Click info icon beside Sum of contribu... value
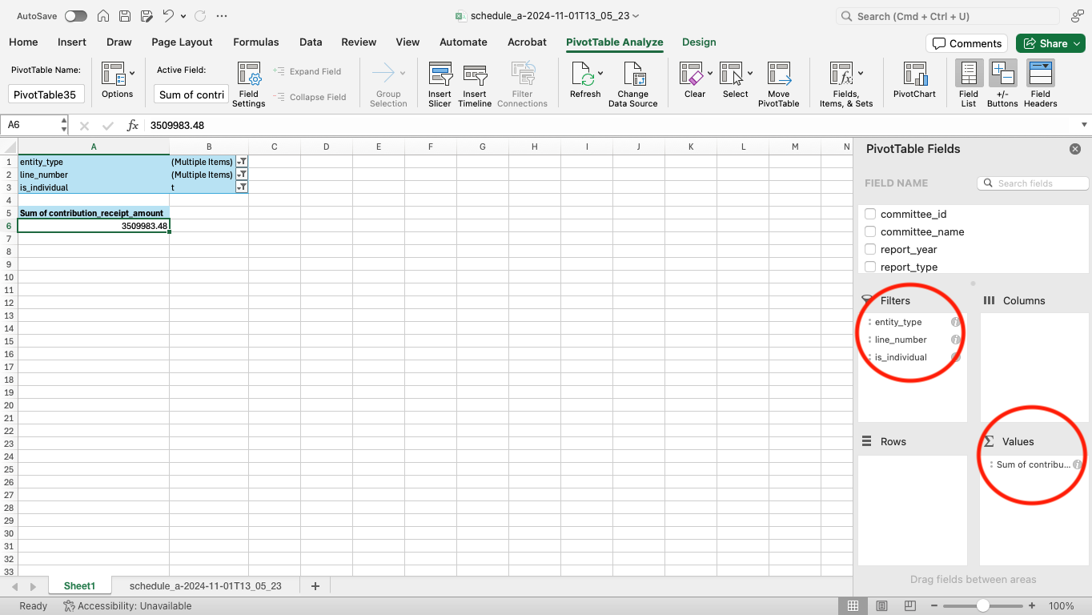1092x615 pixels. pos(1078,464)
